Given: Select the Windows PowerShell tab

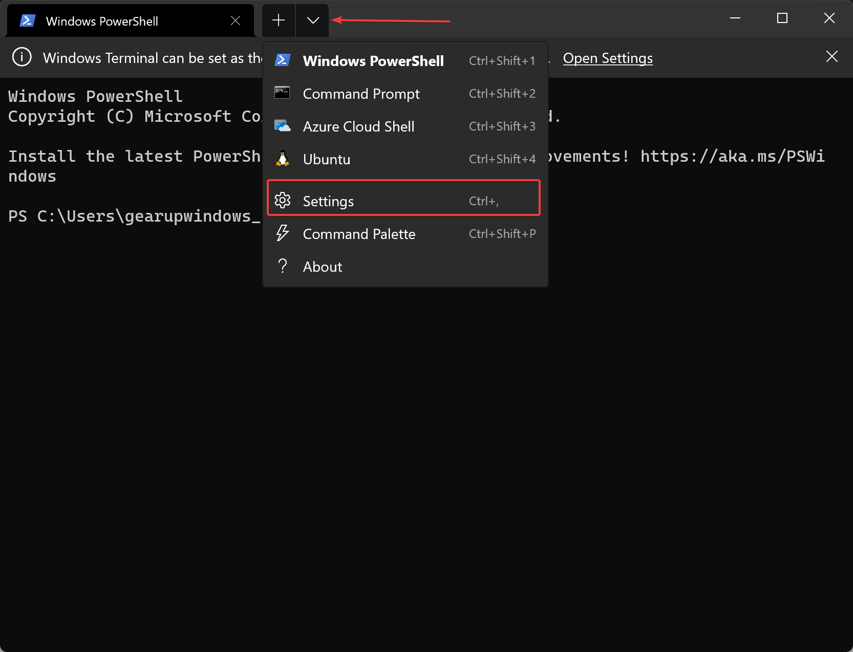Looking at the screenshot, I should pyautogui.click(x=131, y=21).
